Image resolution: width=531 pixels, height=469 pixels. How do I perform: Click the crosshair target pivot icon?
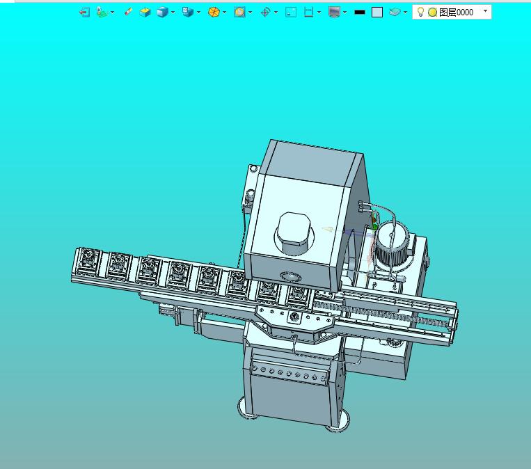point(265,13)
